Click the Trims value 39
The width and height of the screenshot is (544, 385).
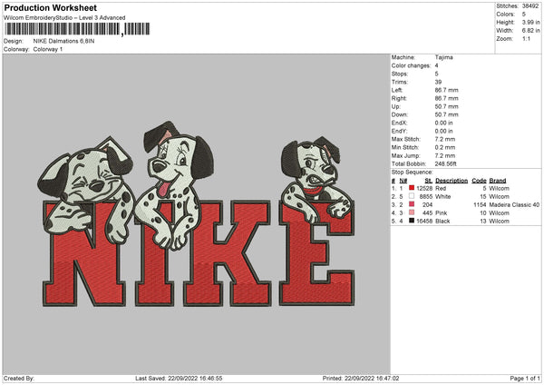[x=438, y=82]
